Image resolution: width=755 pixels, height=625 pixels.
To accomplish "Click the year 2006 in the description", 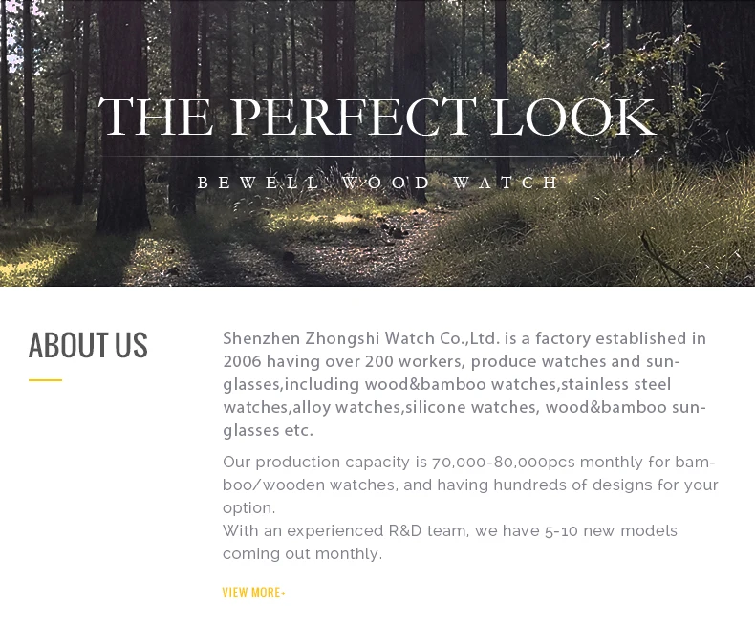I will point(242,361).
